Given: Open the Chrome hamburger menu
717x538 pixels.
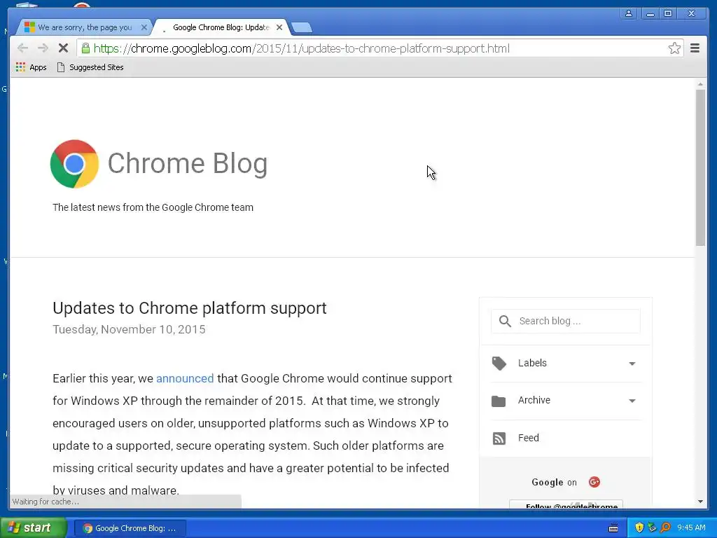Looking at the screenshot, I should (695, 48).
